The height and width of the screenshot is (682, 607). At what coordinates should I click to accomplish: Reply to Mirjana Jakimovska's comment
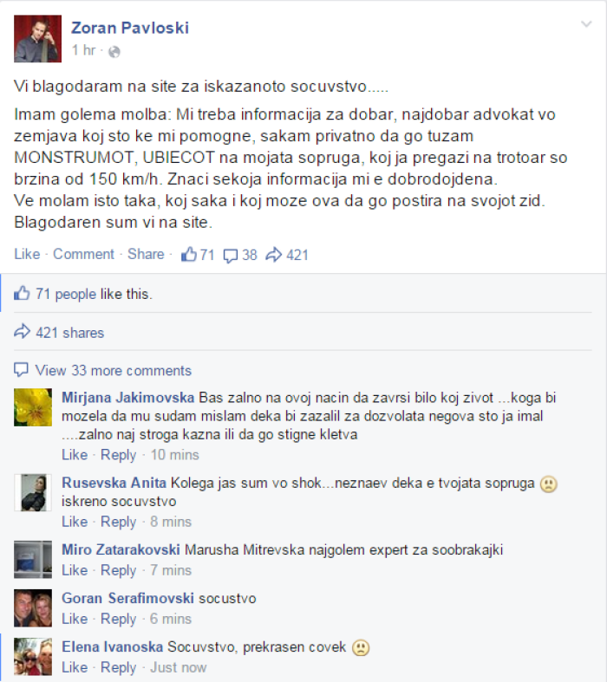118,455
